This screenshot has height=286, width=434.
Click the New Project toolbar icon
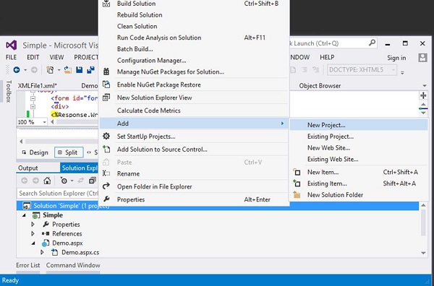click(50, 70)
